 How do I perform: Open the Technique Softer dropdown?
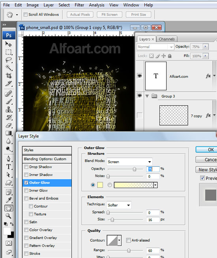tap(119, 205)
